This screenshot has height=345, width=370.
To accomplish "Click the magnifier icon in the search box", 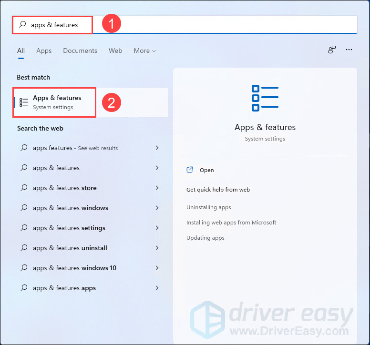I will pos(22,24).
